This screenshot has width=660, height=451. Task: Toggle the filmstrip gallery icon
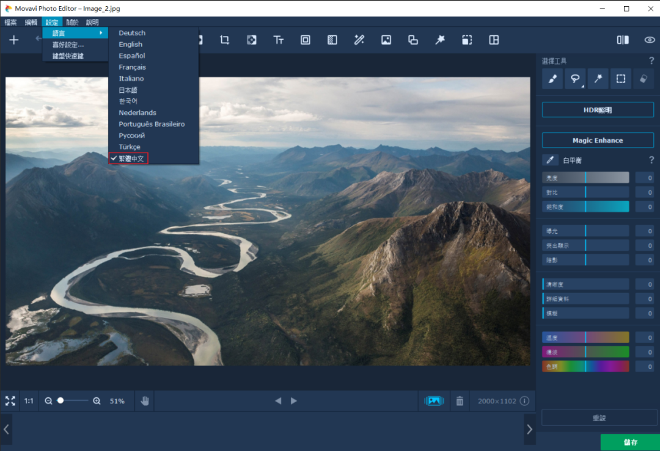click(x=434, y=401)
